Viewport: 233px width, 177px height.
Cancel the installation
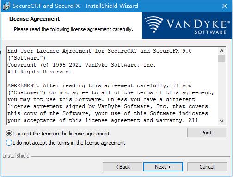coord(207,167)
